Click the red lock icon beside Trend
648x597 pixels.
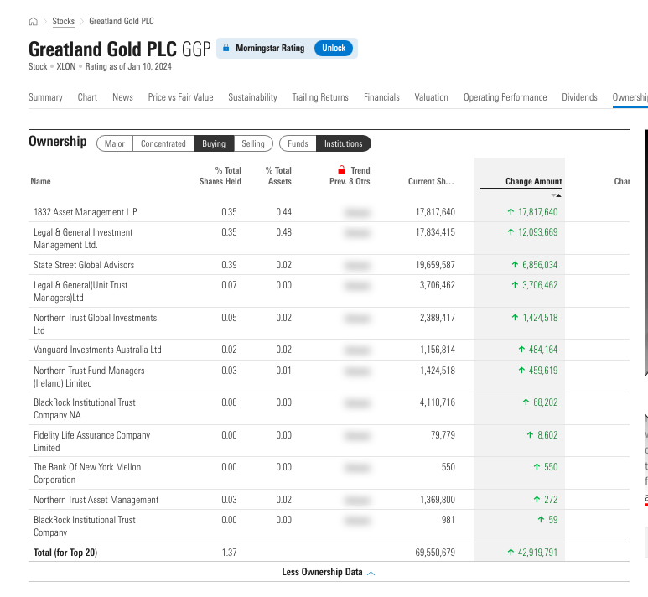tap(341, 170)
